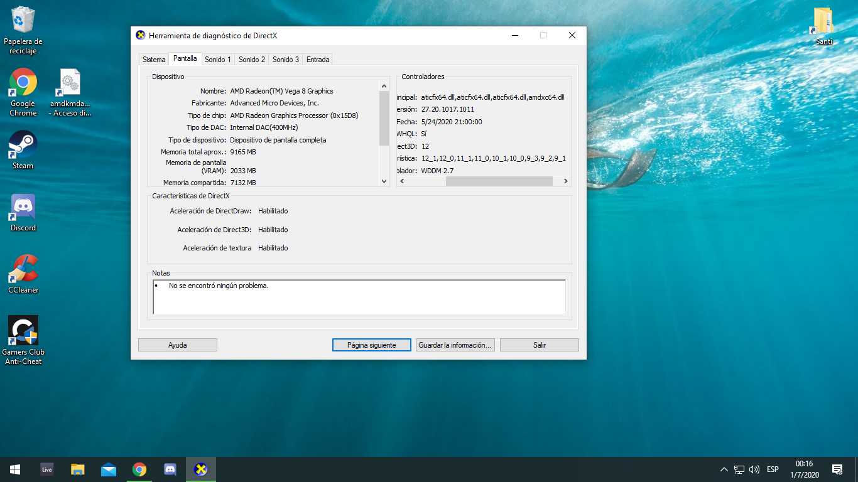Launch Steam from the desktop

(x=23, y=149)
